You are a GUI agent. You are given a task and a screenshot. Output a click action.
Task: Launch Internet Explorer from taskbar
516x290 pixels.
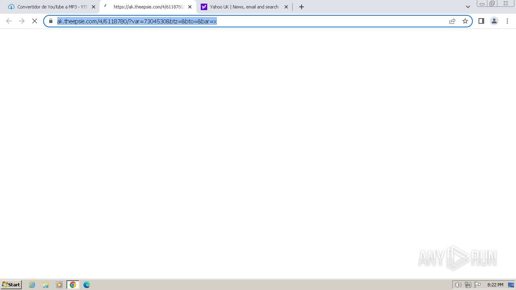[x=32, y=285]
